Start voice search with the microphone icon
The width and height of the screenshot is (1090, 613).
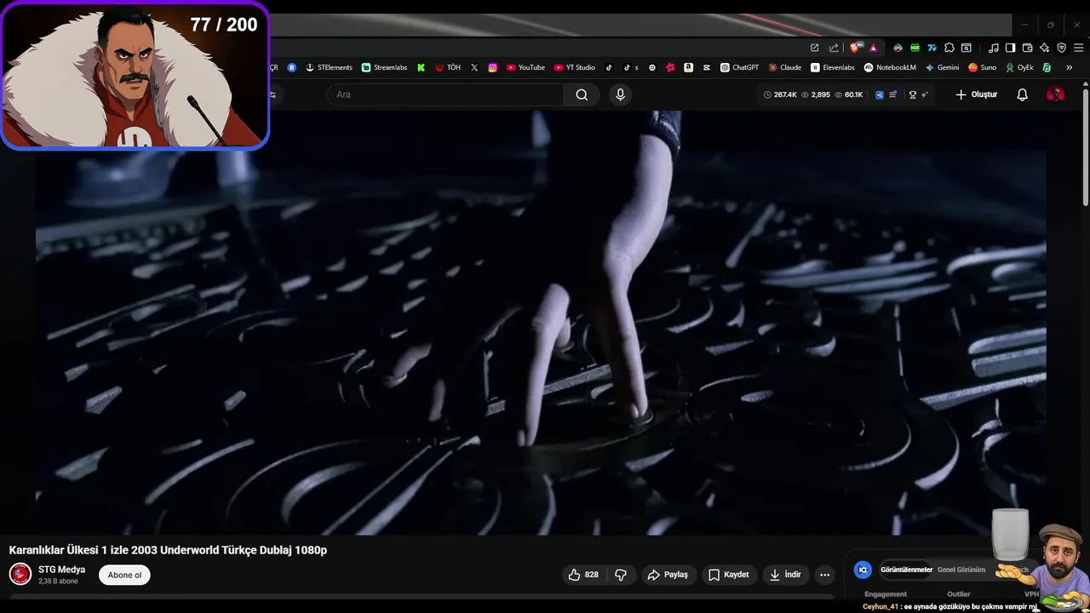(620, 95)
